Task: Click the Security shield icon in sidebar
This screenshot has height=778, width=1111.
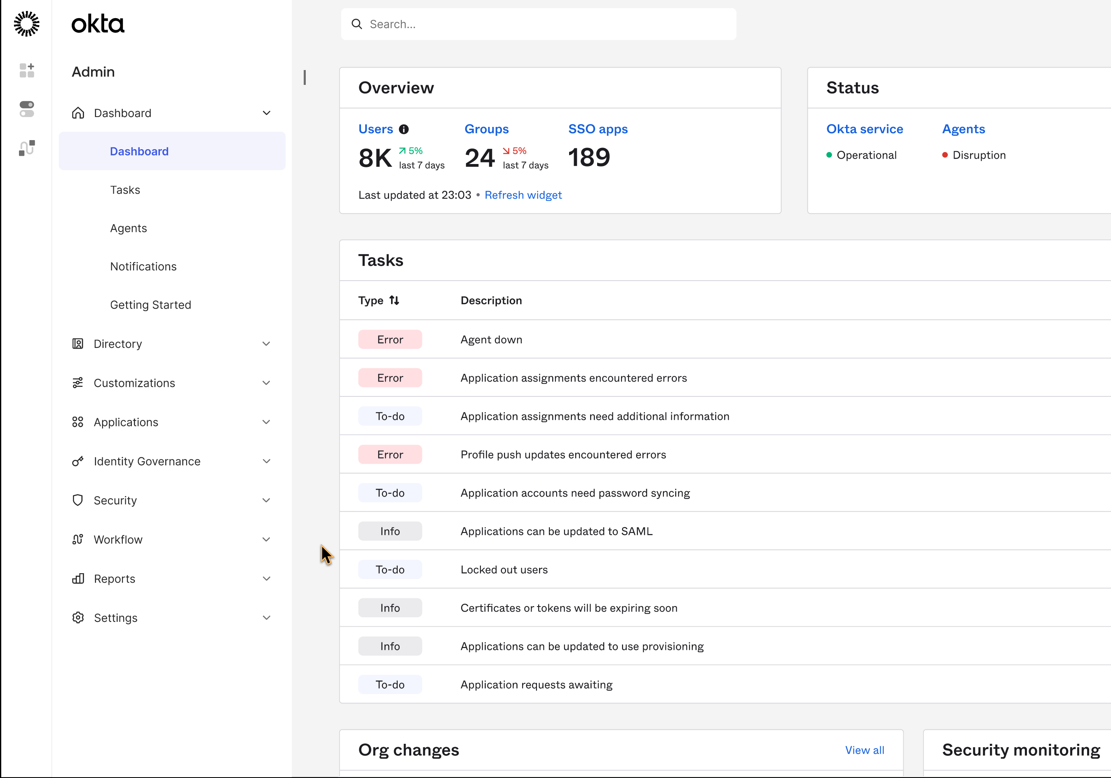Action: point(78,500)
